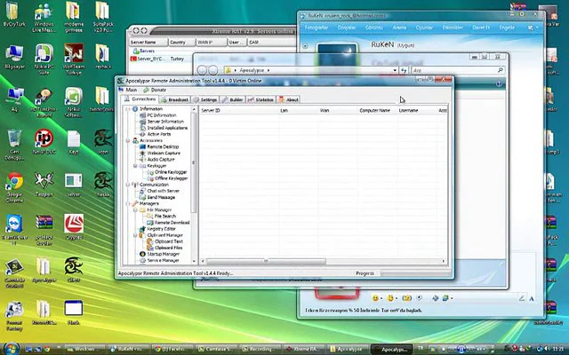Switch to the Statistics tab
The width and height of the screenshot is (569, 355).
pos(261,99)
